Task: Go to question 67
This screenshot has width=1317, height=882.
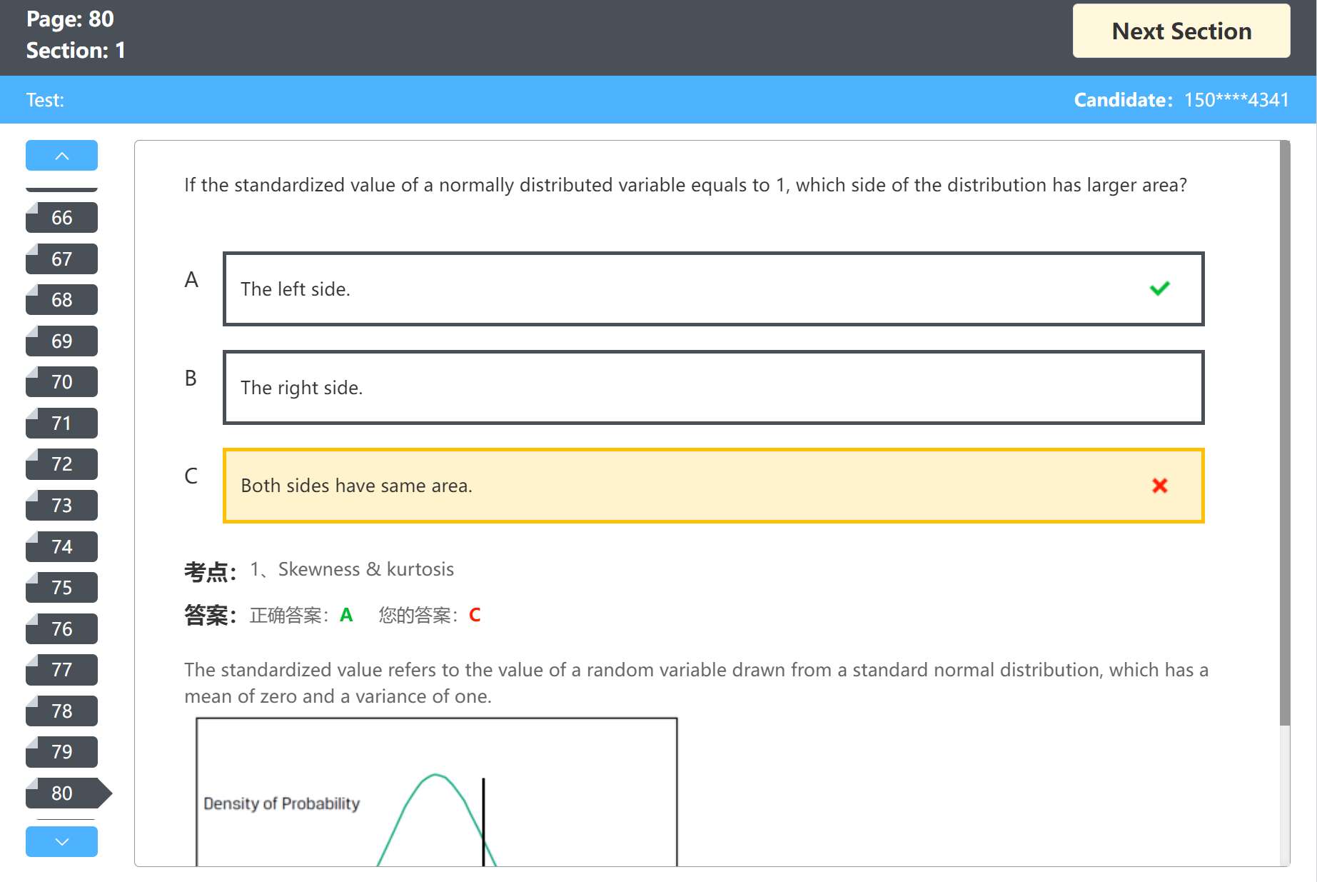Action: [x=62, y=259]
